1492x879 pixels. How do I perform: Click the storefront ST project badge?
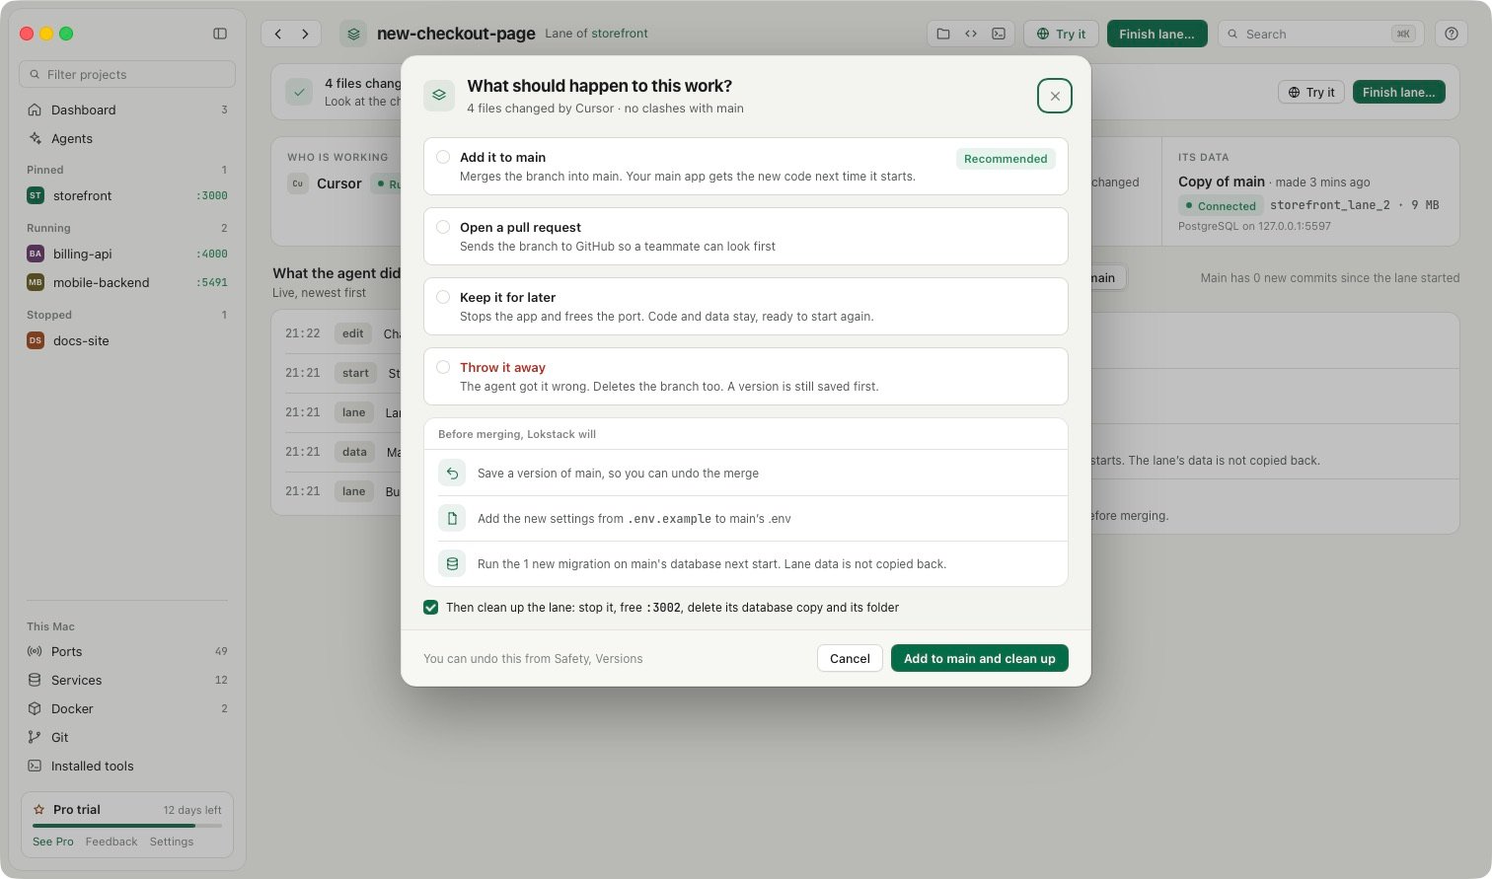point(36,195)
